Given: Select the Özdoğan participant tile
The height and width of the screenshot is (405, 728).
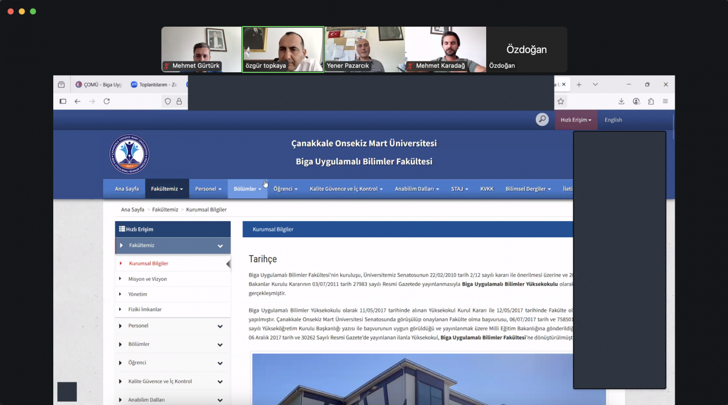Looking at the screenshot, I should pos(527,49).
